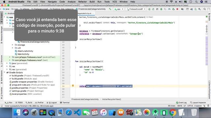Click the UTF-8 encoding in status bar

(x=190, y=106)
